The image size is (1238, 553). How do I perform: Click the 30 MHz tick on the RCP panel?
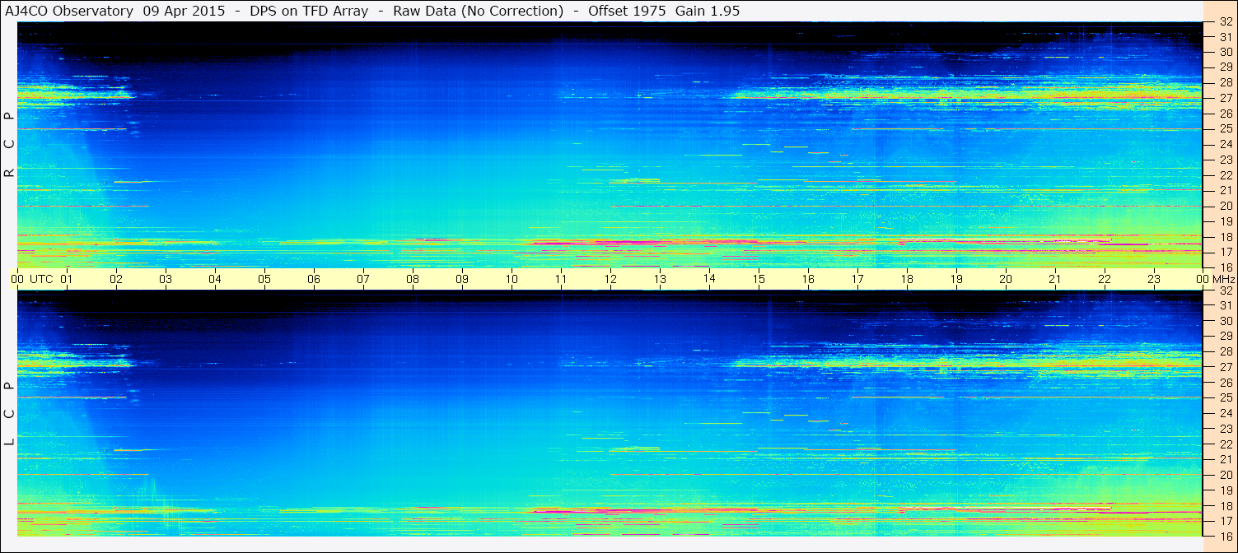pyautogui.click(x=1226, y=52)
